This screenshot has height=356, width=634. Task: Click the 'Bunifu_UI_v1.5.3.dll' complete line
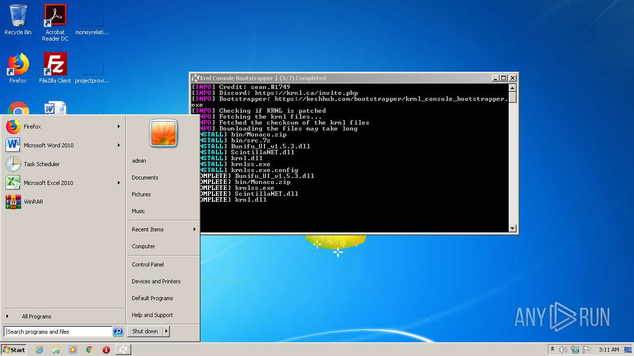257,176
